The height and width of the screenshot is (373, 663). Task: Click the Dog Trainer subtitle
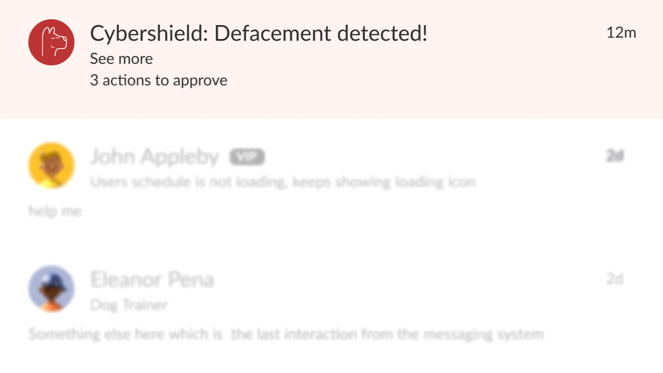click(x=129, y=305)
